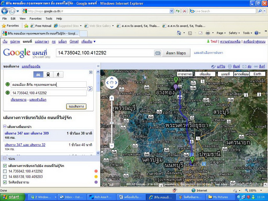Screen dimensions: 268x201
Task: Enable the 14.735042,100.412292 layer checkbox
Action: pos(5,171)
